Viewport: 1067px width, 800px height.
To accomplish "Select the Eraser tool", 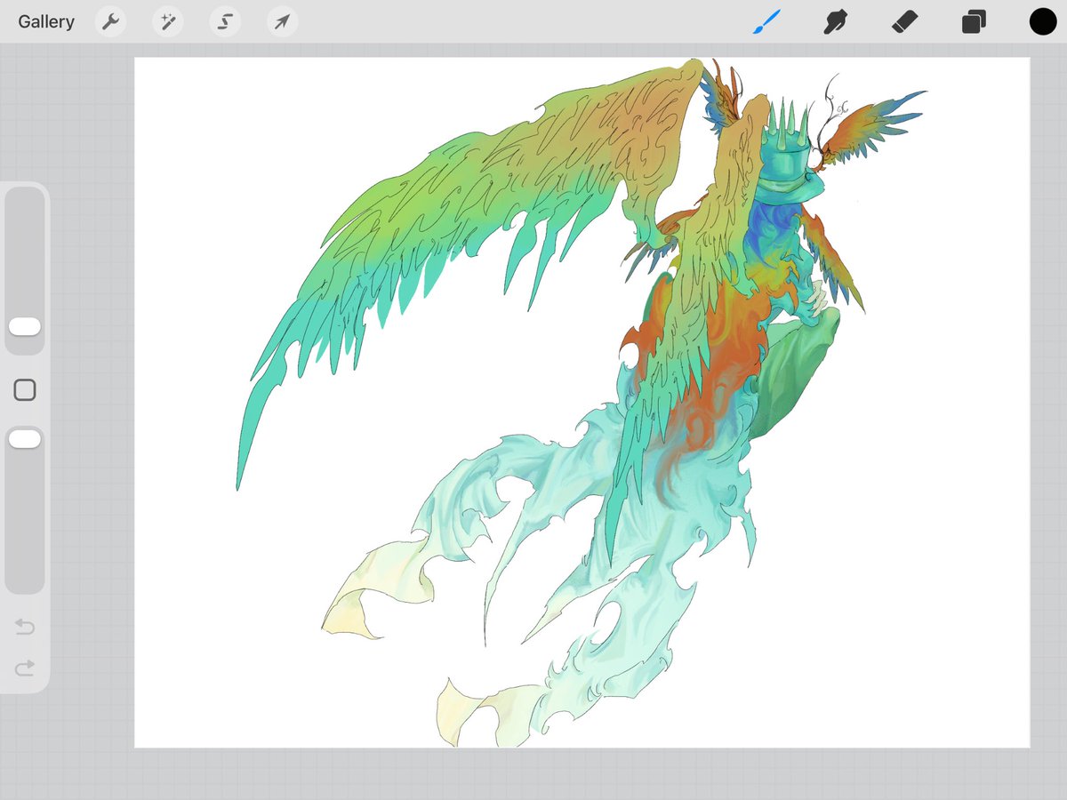I will point(904,22).
